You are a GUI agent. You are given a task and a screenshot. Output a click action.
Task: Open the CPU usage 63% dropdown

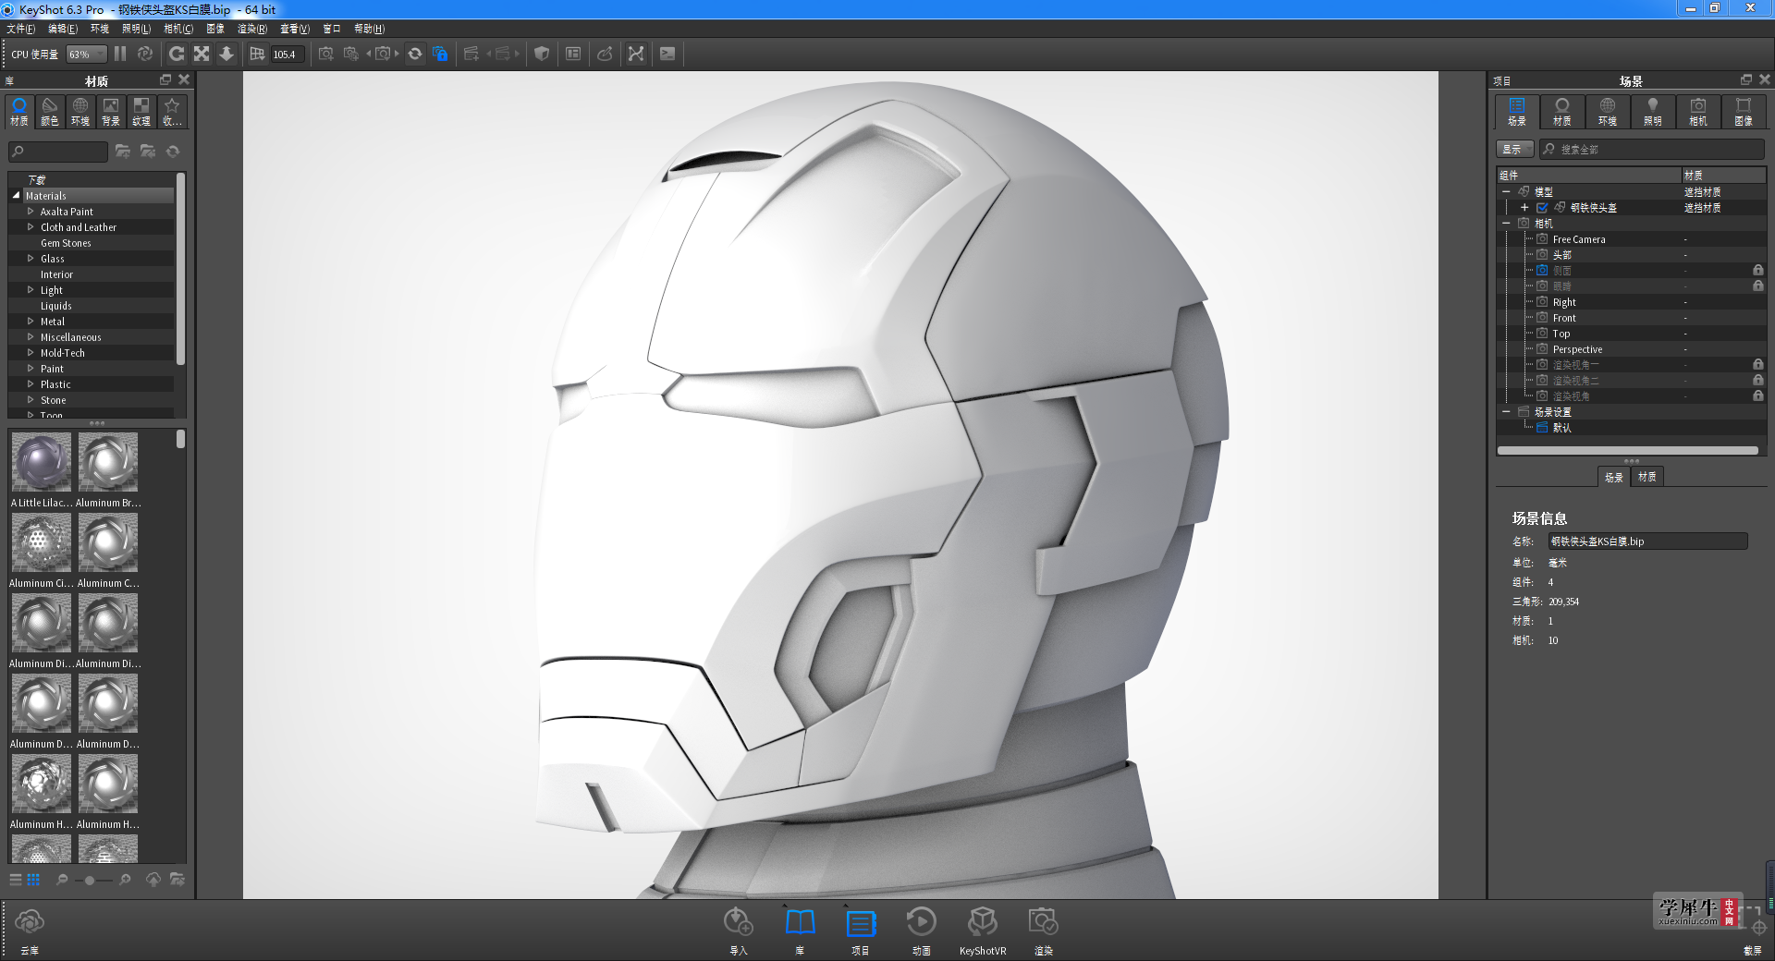[x=86, y=55]
